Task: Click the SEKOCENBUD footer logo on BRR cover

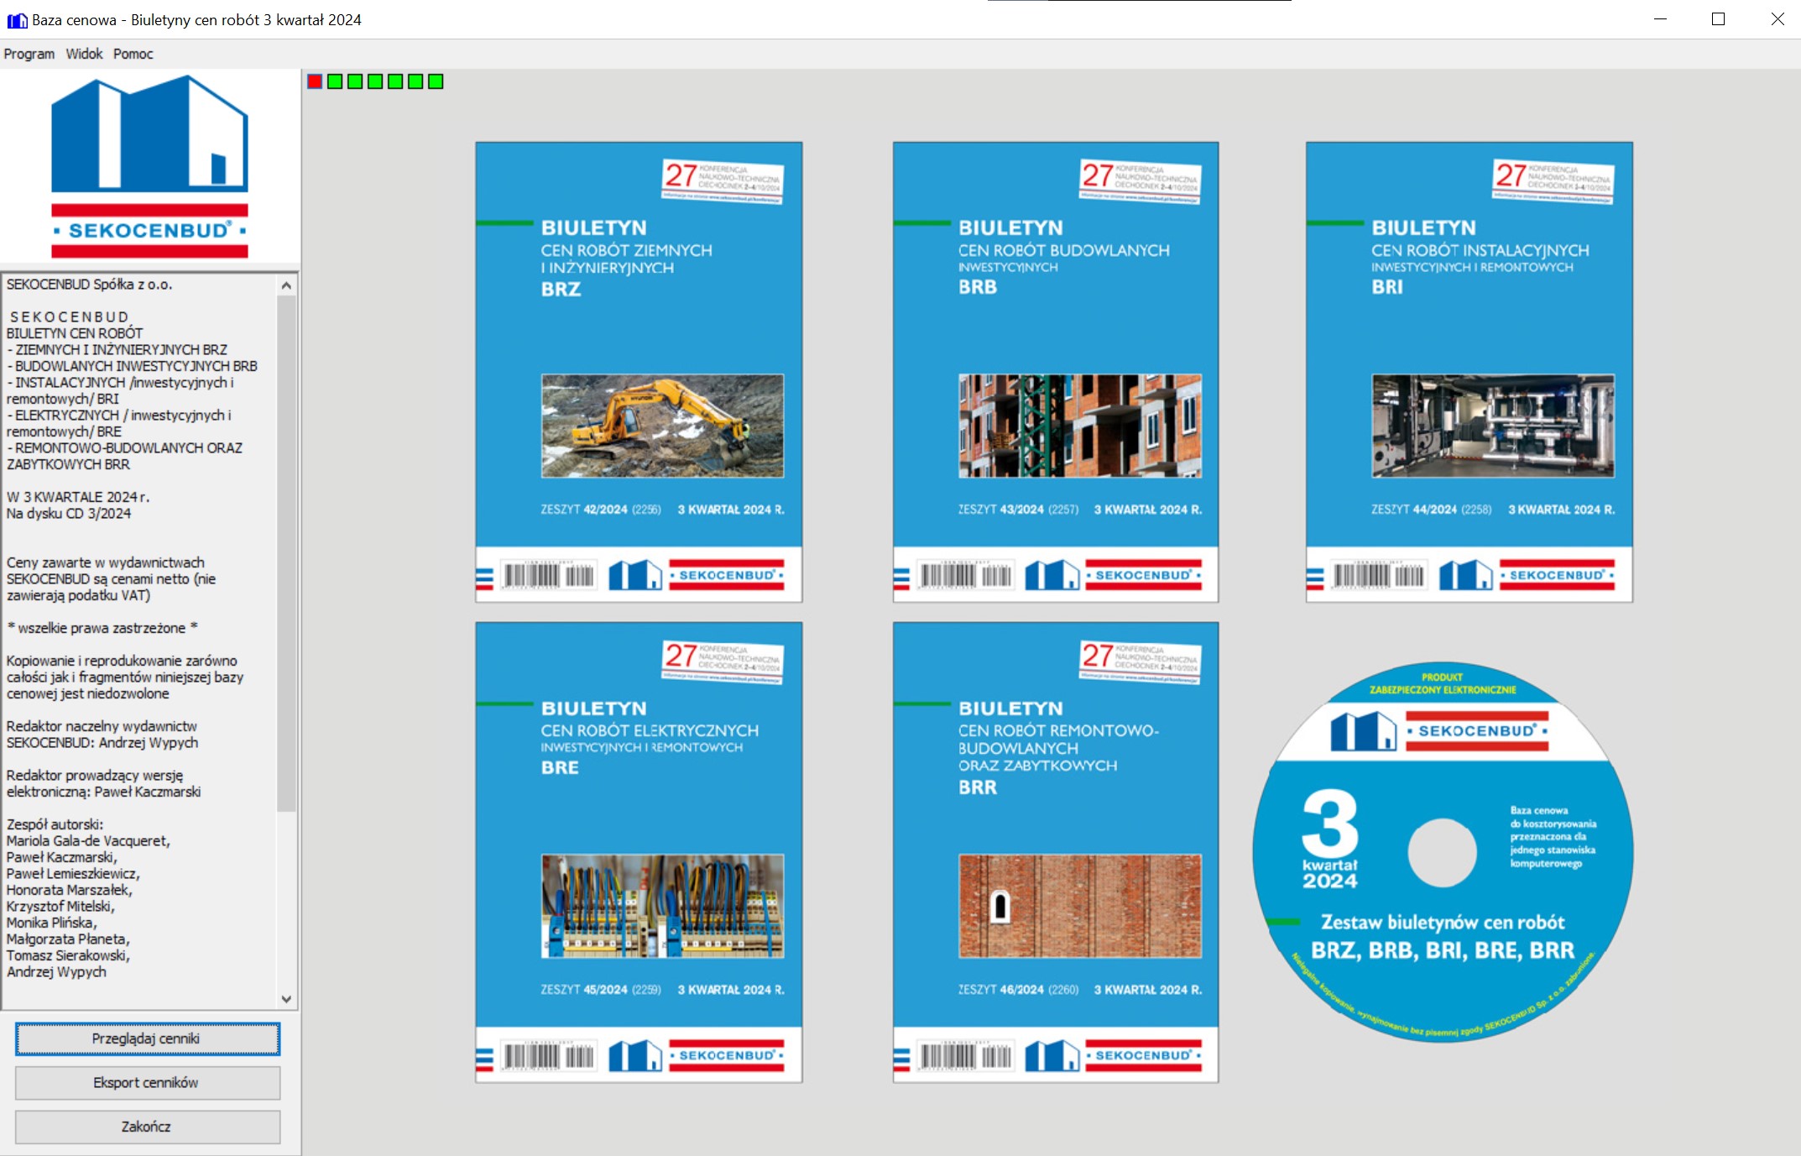Action: click(x=1113, y=1055)
